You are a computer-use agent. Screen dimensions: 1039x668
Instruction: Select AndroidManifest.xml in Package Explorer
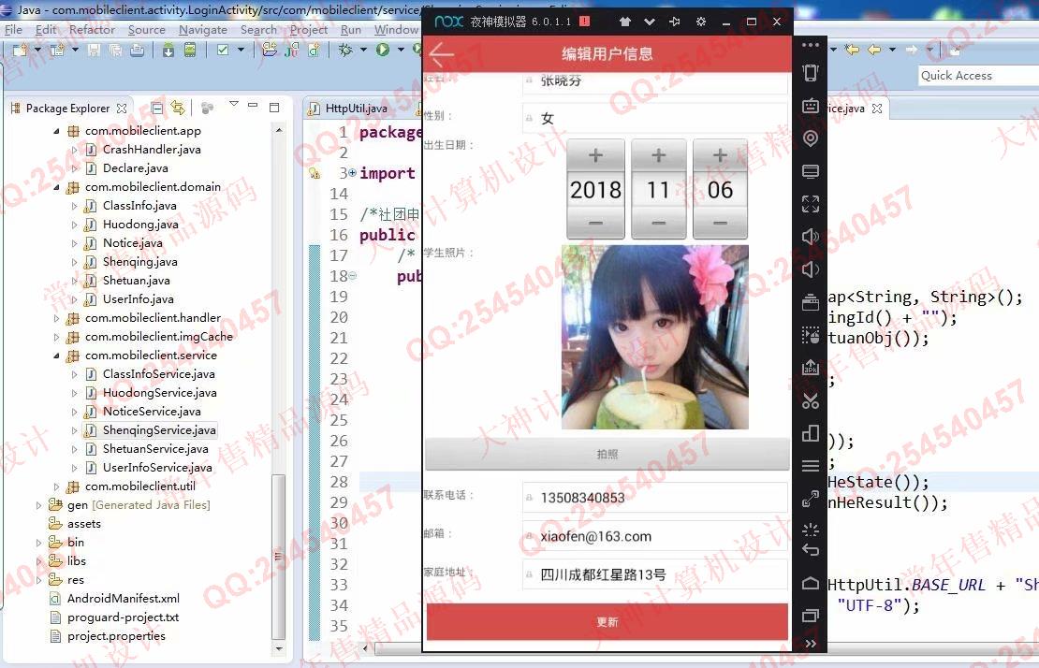click(124, 599)
